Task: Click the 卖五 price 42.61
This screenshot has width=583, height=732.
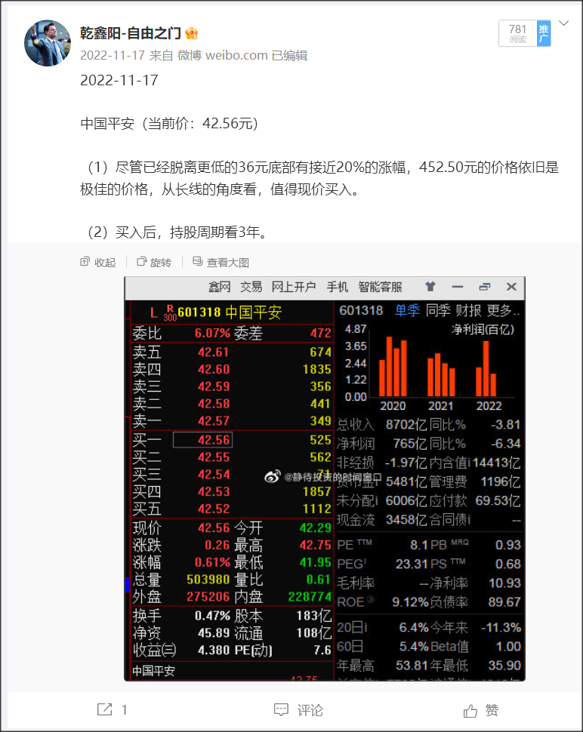Action: [214, 352]
